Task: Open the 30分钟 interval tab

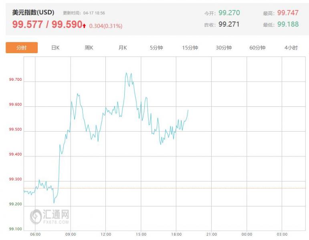Action: pos(224,48)
